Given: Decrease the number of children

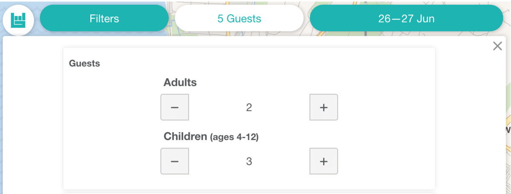Looking at the screenshot, I should click(175, 161).
